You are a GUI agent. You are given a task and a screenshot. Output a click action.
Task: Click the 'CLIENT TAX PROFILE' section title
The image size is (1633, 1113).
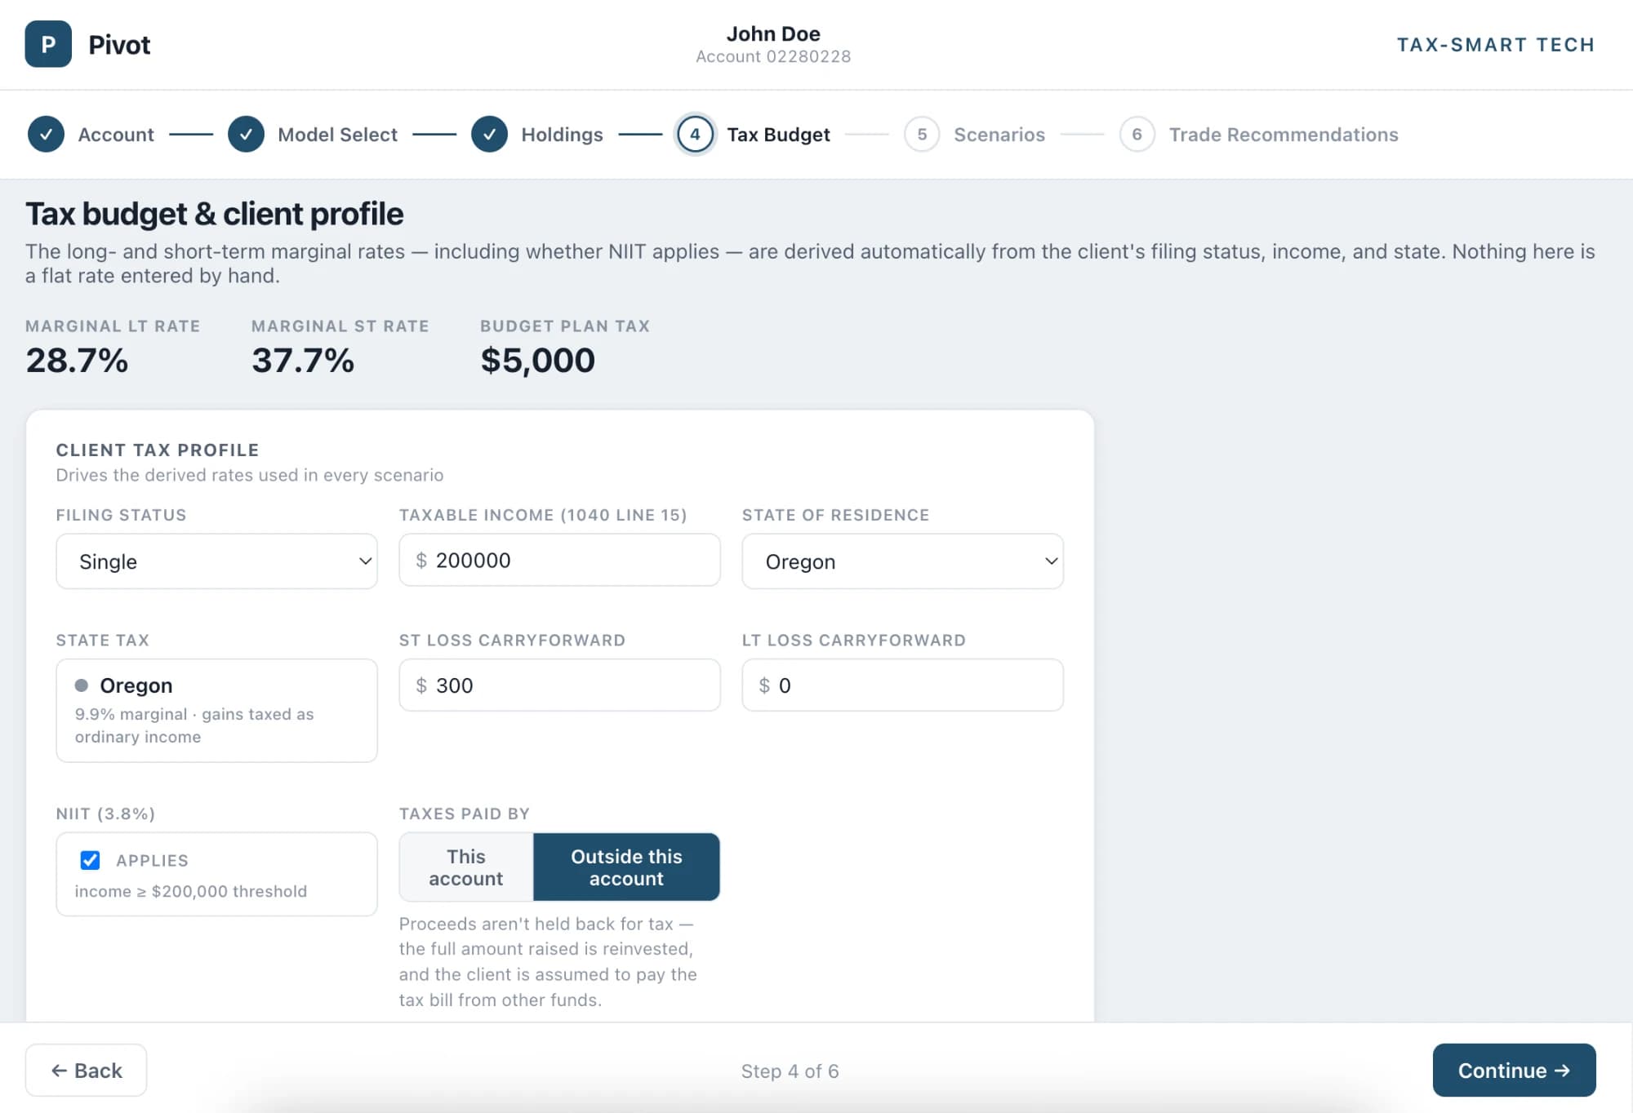pos(158,450)
